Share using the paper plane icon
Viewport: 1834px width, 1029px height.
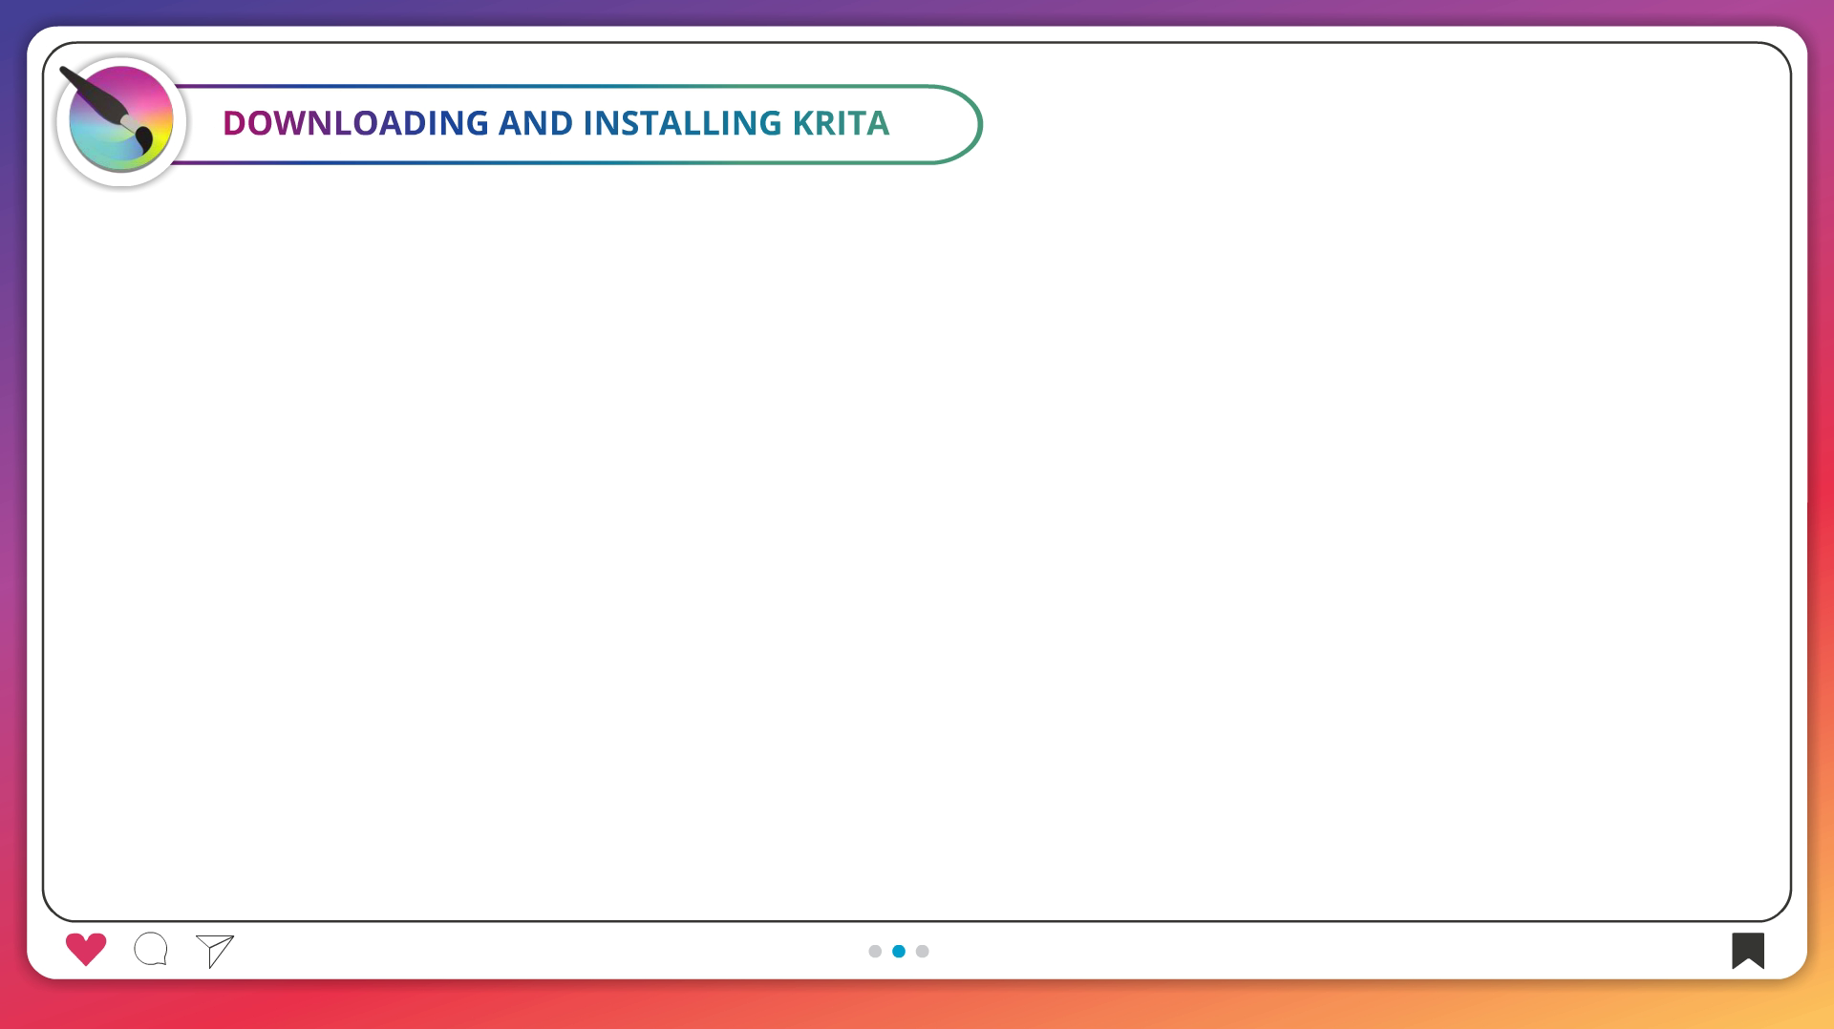[x=215, y=950]
